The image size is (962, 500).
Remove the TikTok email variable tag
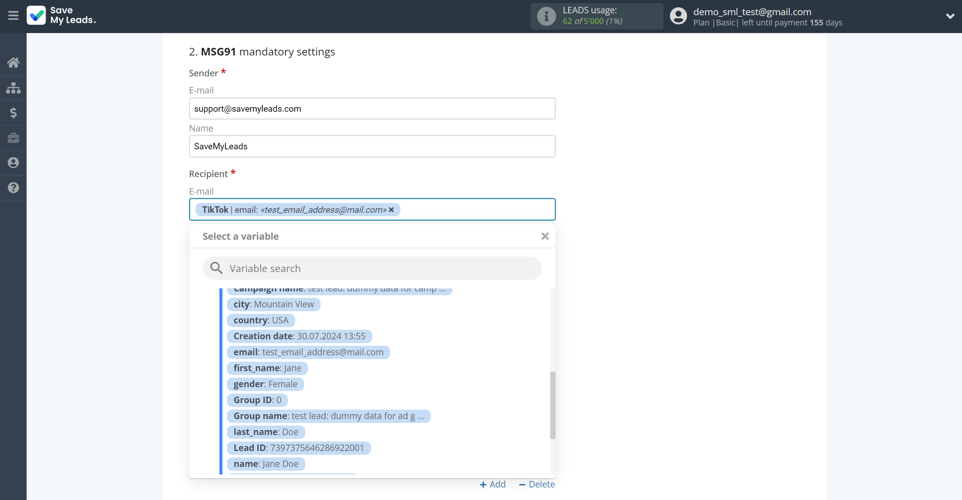pos(391,210)
